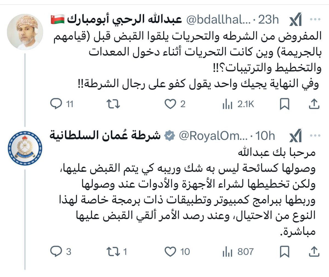Open the @RoyalOm... handle link
329x277 pixels.
213,136
